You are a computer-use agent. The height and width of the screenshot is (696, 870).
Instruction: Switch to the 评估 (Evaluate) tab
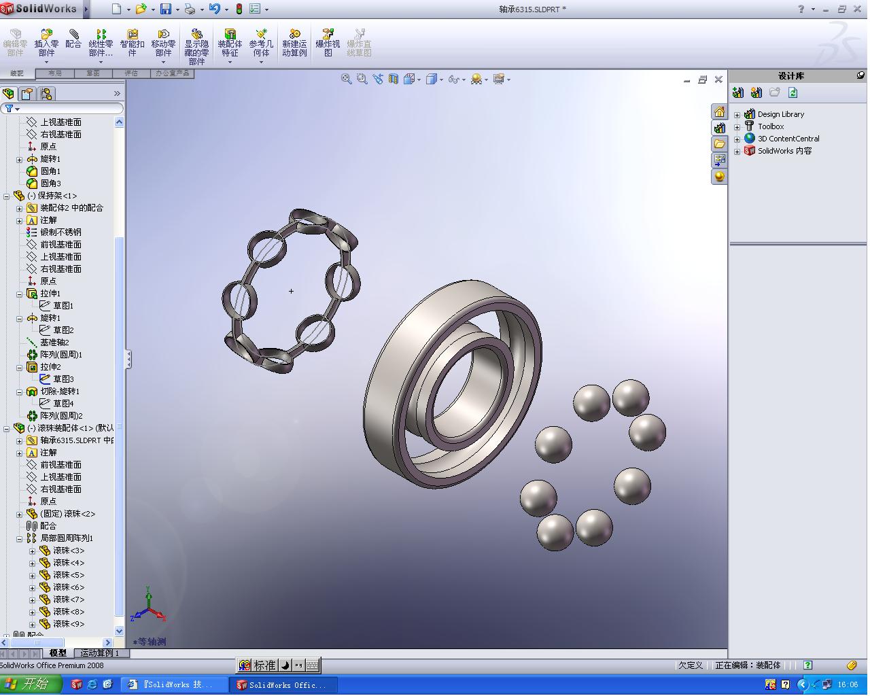(130, 73)
